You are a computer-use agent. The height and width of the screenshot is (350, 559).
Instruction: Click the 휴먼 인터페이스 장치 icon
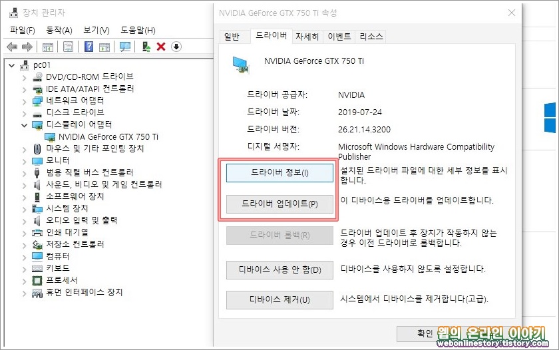(x=37, y=293)
